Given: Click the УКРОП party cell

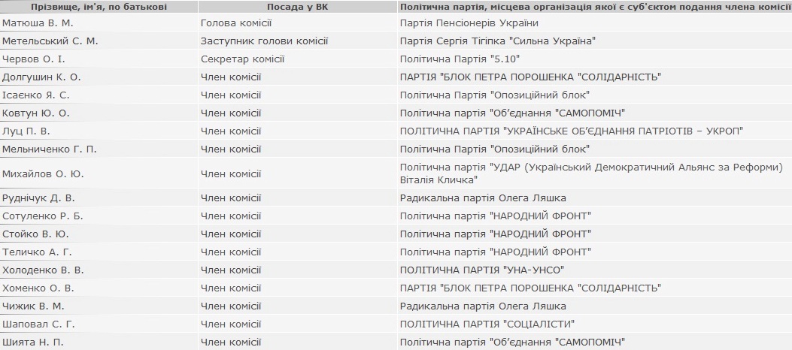Looking at the screenshot, I should [x=571, y=131].
